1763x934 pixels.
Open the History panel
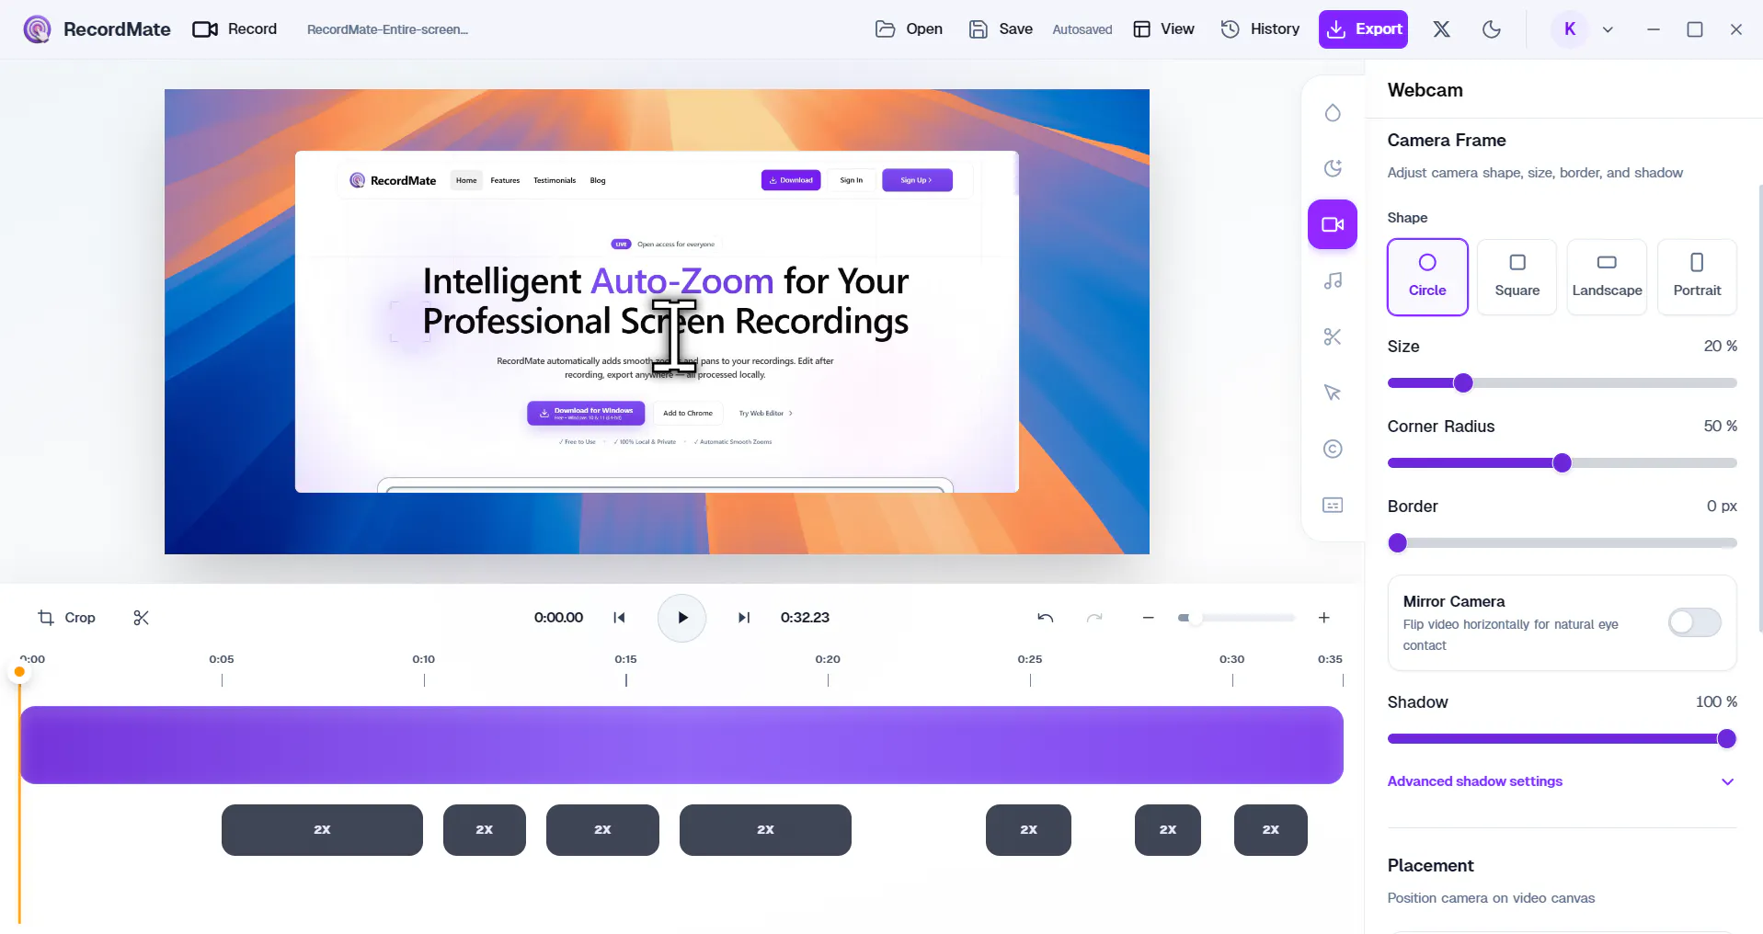click(x=1260, y=29)
